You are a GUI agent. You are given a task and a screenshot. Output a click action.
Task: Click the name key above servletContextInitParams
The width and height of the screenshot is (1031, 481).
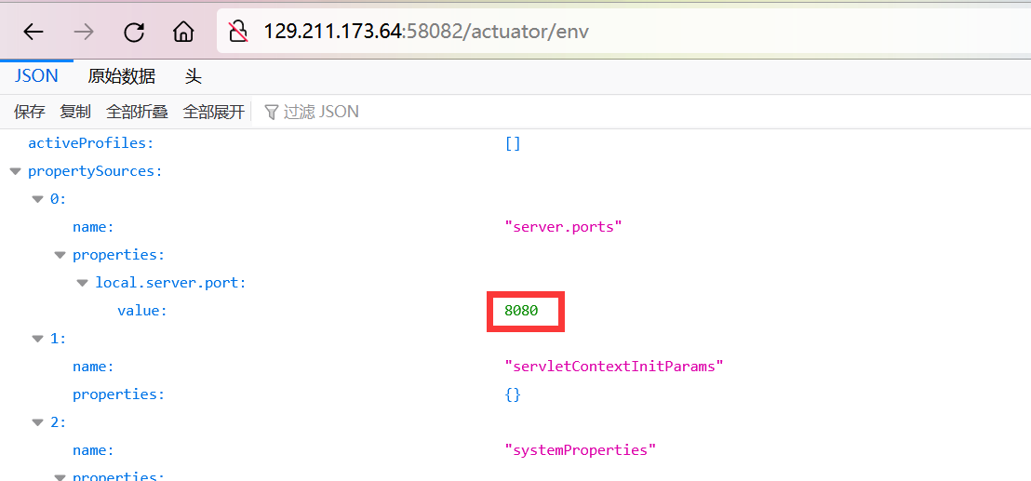pos(93,367)
